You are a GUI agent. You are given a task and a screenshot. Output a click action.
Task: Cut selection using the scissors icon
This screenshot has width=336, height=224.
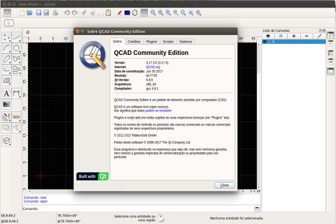tap(92, 13)
